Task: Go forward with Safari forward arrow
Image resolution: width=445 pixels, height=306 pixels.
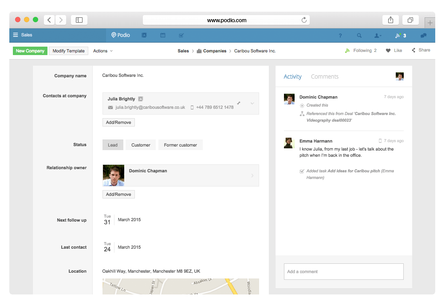Action: [61, 20]
